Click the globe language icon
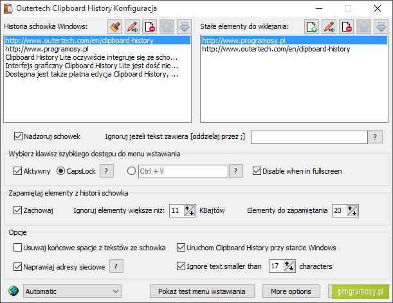The height and width of the screenshot is (303, 393). [x=14, y=291]
